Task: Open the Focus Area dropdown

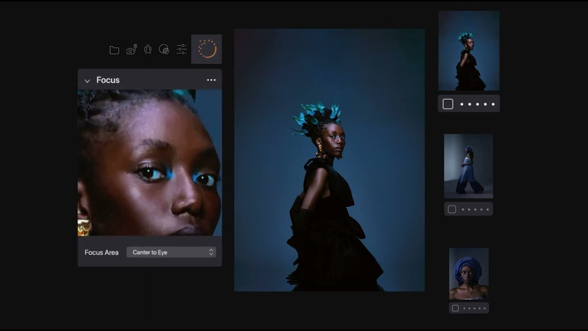Action: [x=171, y=252]
